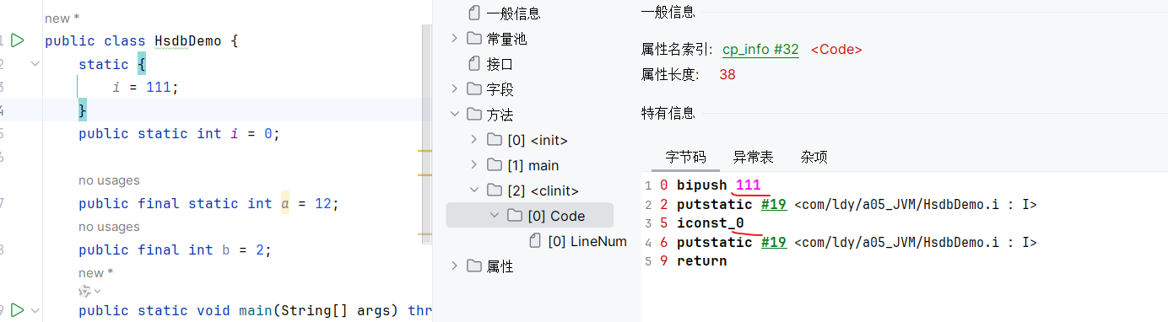Click the value 111 in static block

(x=158, y=87)
